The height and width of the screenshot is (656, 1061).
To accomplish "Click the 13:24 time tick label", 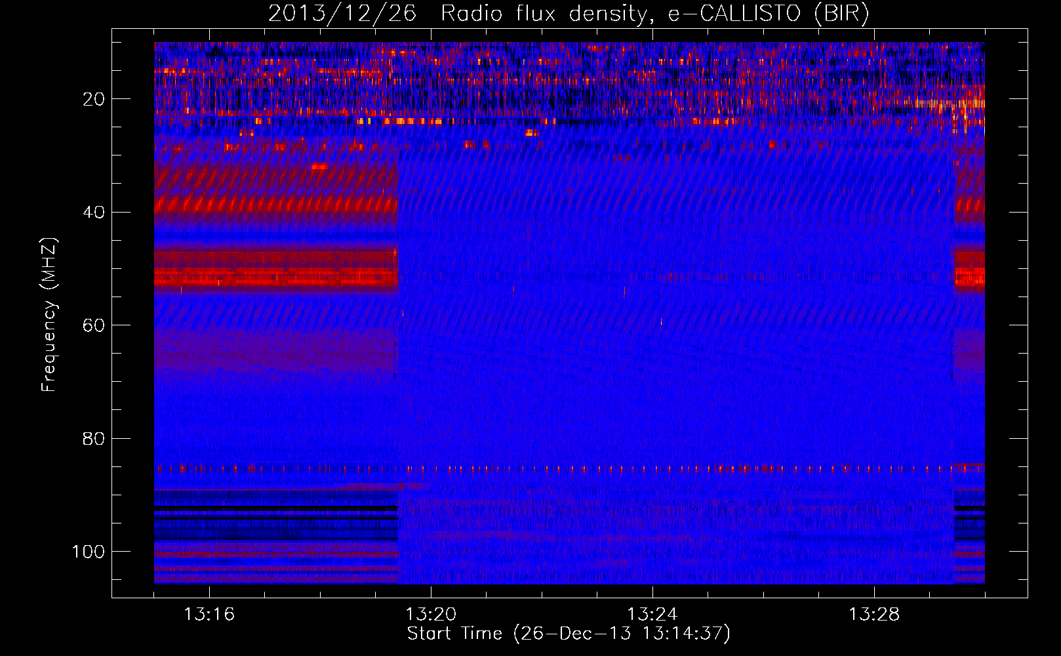I will [652, 615].
